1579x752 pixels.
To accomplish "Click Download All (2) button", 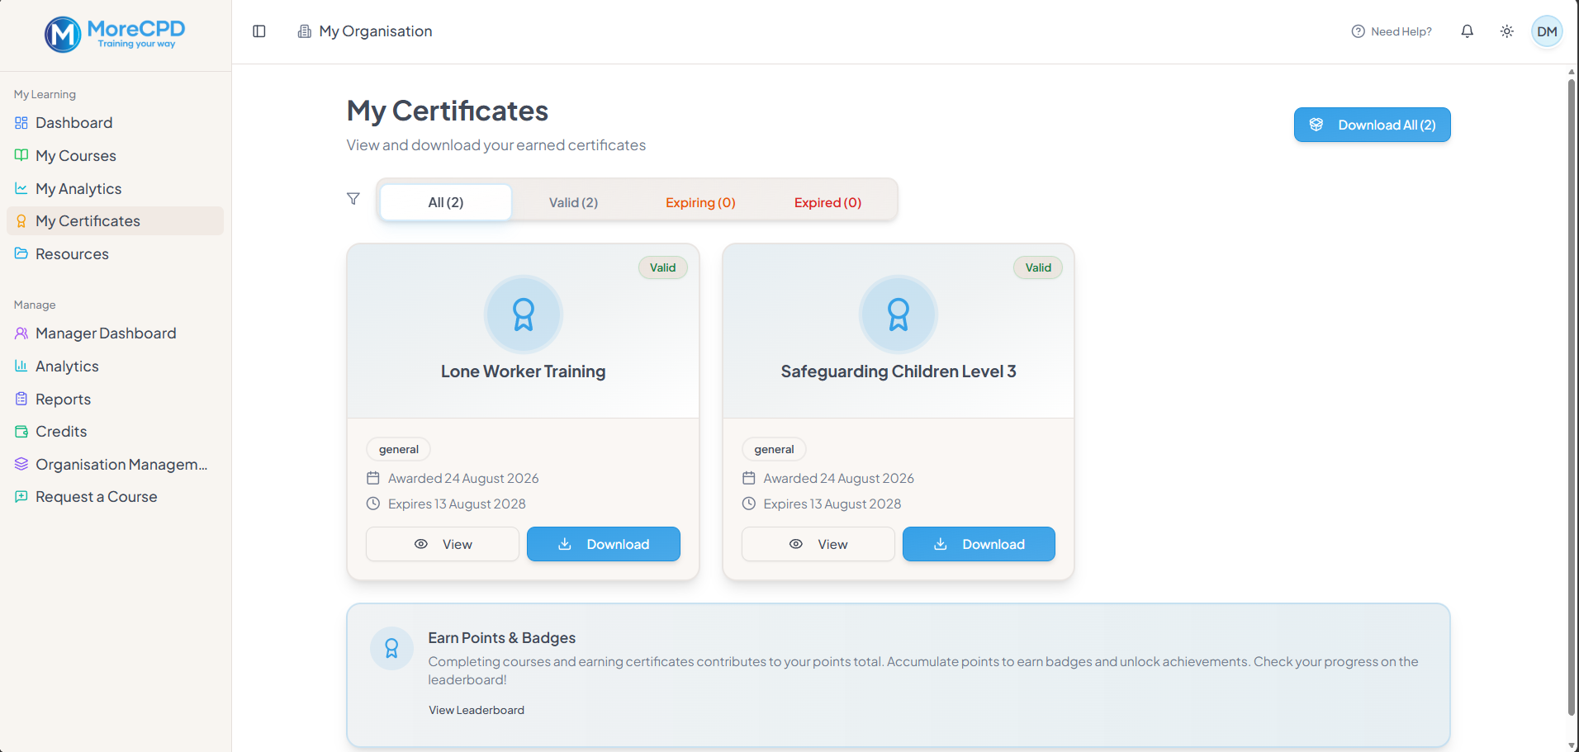I will point(1372,125).
